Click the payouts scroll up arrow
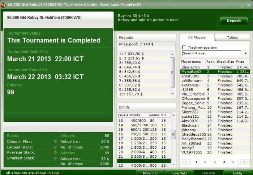This screenshot has width=253, height=175. click(172, 54)
